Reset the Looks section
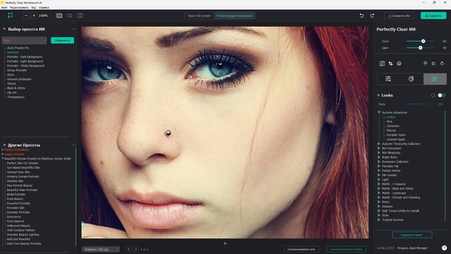Screen dimensions: 451x254 click(433, 96)
